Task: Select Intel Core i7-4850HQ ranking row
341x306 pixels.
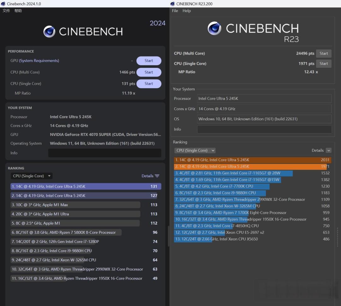Action: pyautogui.click(x=253, y=226)
